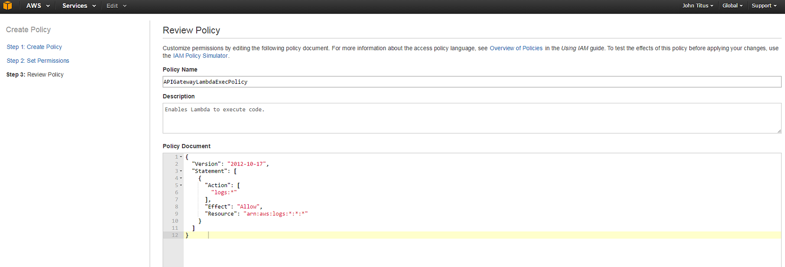
Task: Select Step 3: Review Policy
Action: click(x=35, y=74)
